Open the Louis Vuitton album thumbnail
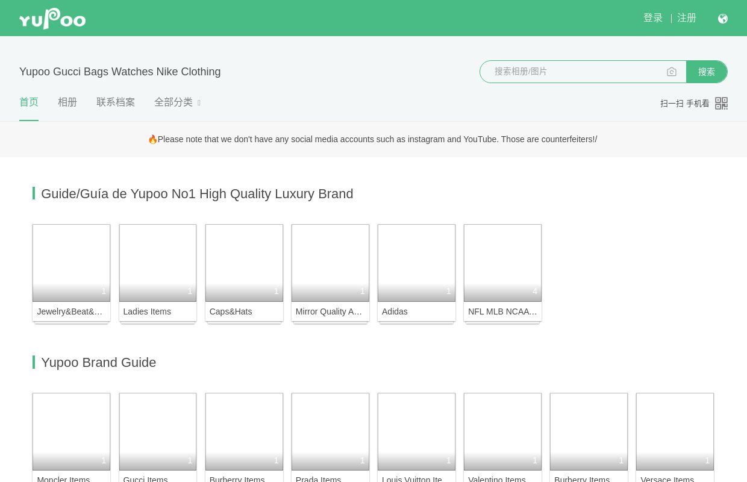Image resolution: width=747 pixels, height=482 pixels. point(416,432)
